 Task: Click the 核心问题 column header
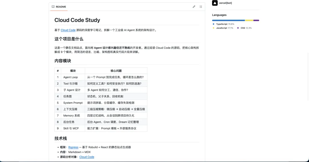[x=116, y=71]
